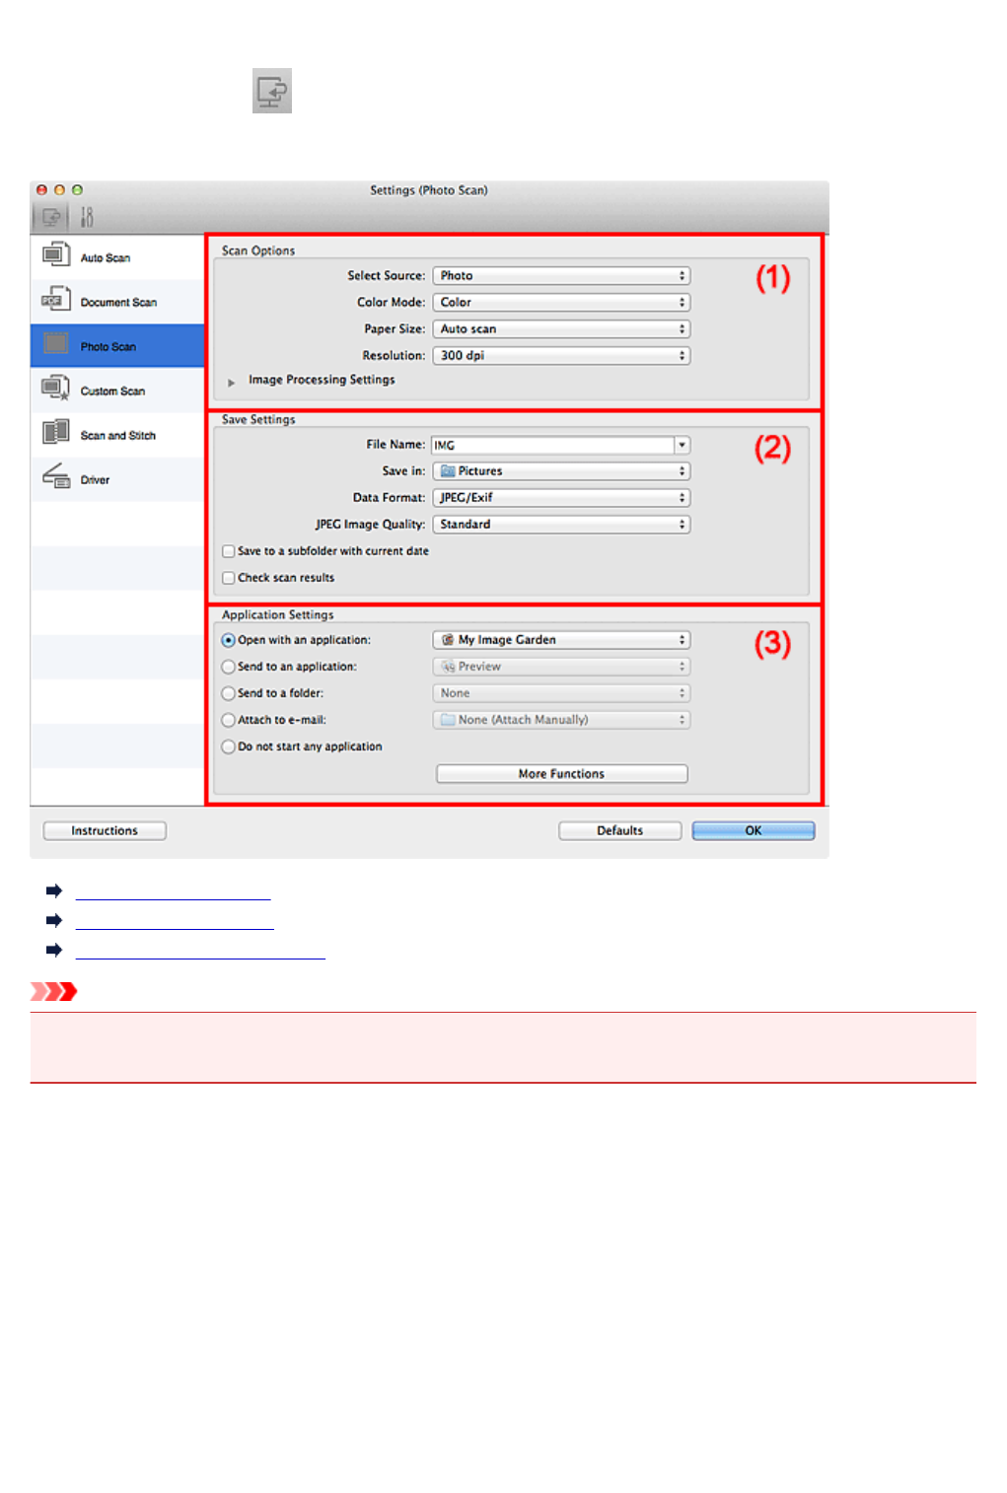Click the More Functions button
This screenshot has width=1007, height=1493.
tap(562, 774)
